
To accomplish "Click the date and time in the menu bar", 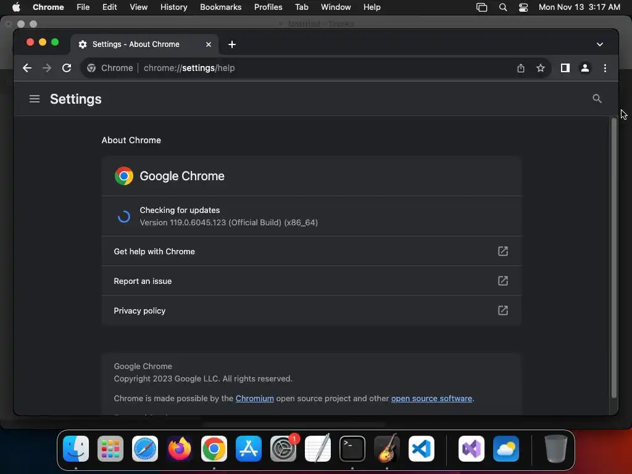I will point(579,7).
